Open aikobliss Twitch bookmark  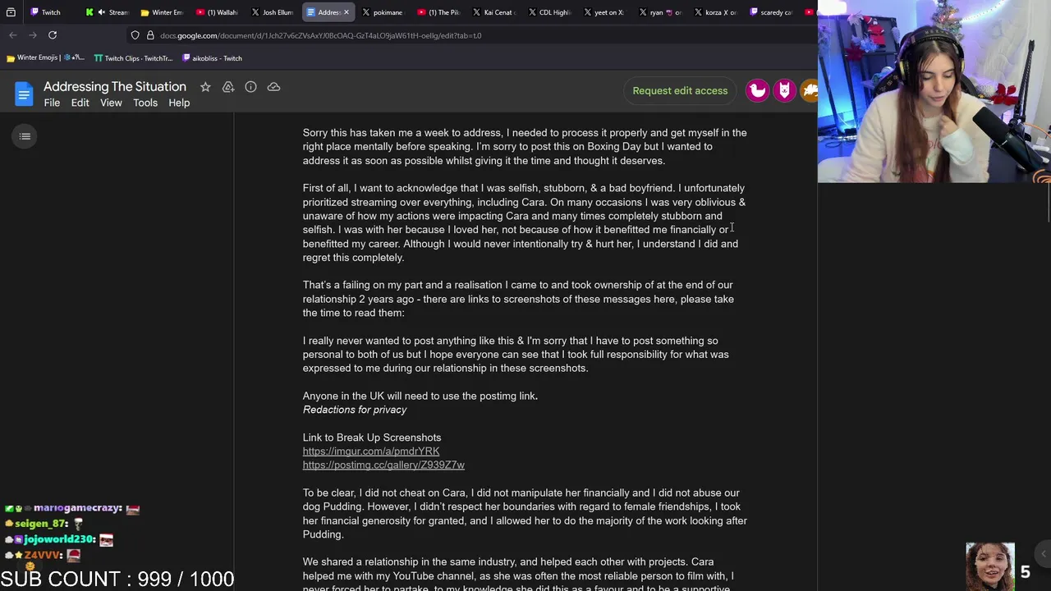pos(212,58)
